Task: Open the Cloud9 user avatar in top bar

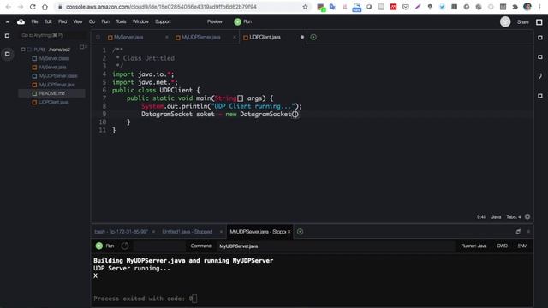Action: pyautogui.click(x=505, y=21)
